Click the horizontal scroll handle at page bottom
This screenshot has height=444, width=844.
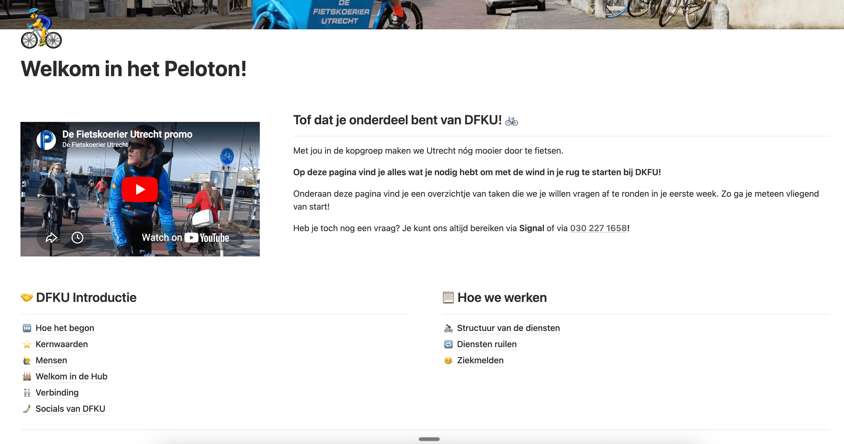pyautogui.click(x=429, y=439)
